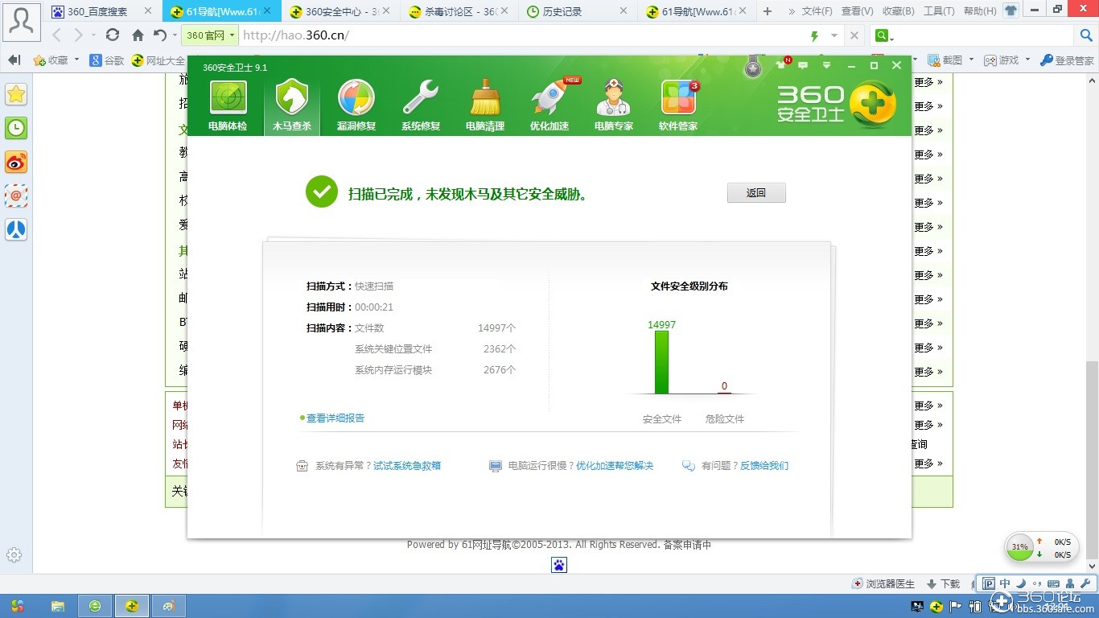Click the browser skin shirt icon
Screen dimensions: 1099x618
1011,11
